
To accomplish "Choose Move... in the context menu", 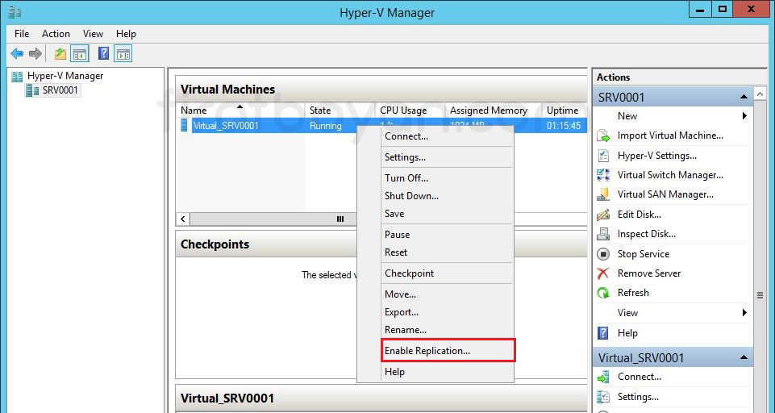I will 435,294.
